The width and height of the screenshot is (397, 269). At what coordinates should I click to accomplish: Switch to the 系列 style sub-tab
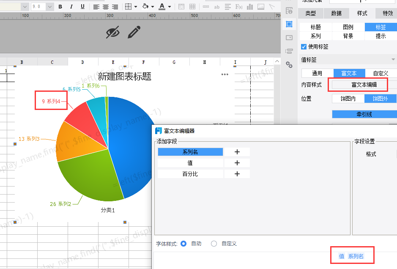tap(316, 36)
